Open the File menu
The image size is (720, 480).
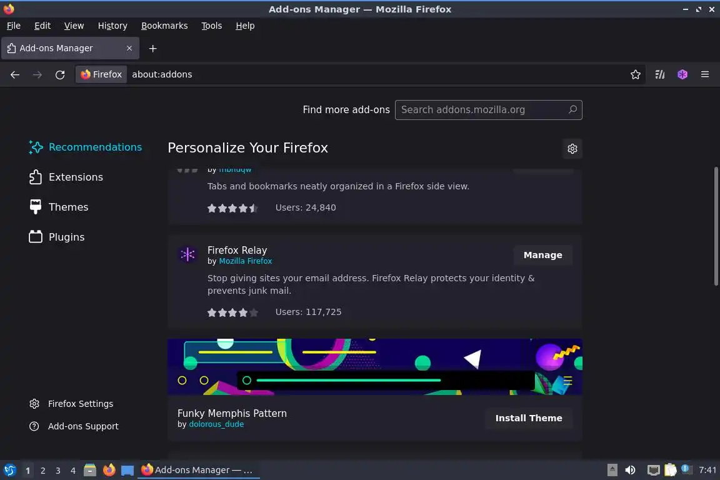pyautogui.click(x=14, y=26)
